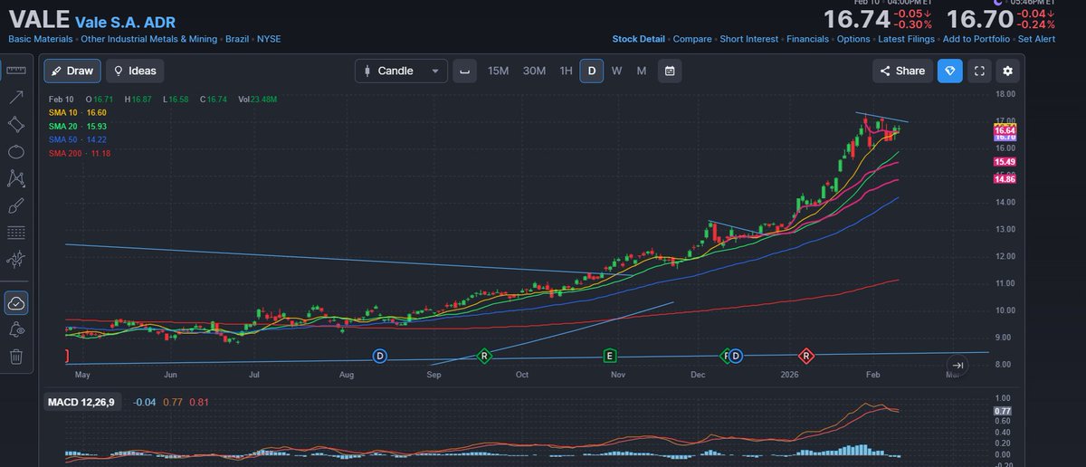
Task: Click the VALE ticker symbol heading
Action: (38, 20)
